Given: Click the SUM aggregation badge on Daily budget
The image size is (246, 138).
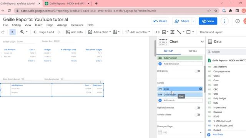Looking at the screenshot, I should 160,95.
